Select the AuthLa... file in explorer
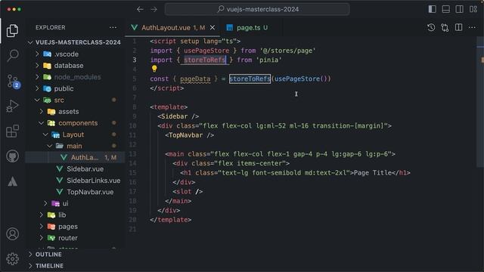Image resolution: width=484 pixels, height=272 pixels. point(75,158)
